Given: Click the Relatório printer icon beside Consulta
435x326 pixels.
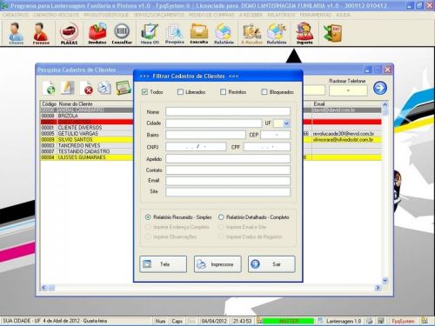Looking at the screenshot, I should point(224,33).
